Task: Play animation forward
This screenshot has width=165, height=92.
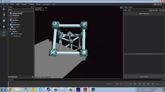Action: point(148,84)
